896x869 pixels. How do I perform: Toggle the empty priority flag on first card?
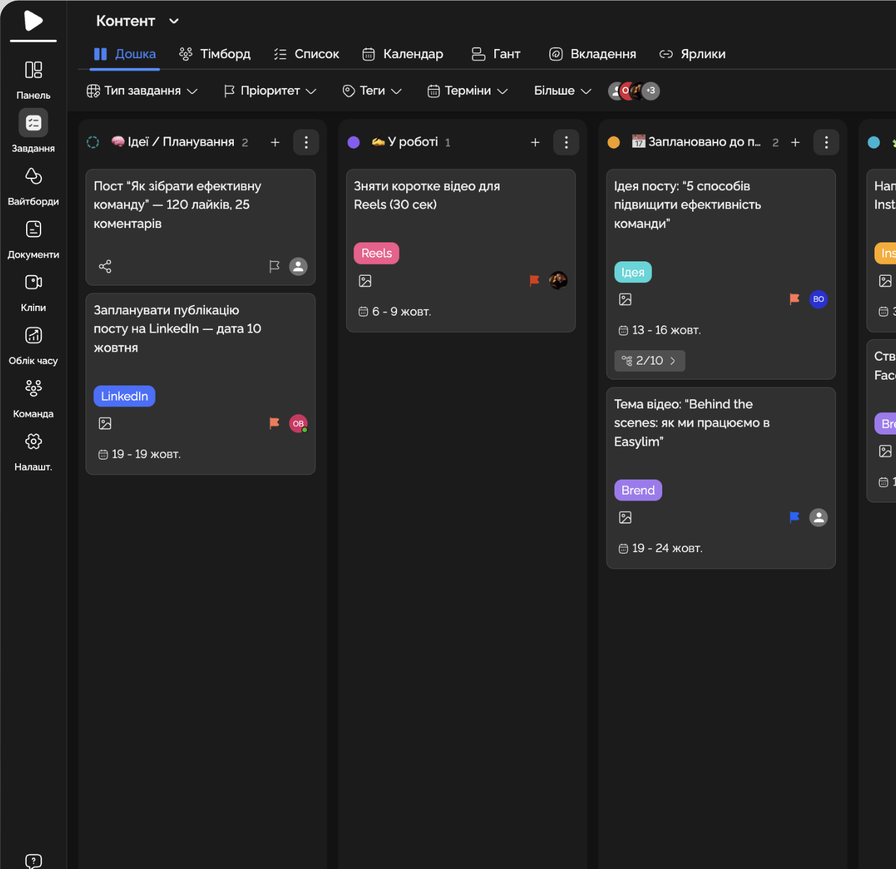[x=274, y=267]
